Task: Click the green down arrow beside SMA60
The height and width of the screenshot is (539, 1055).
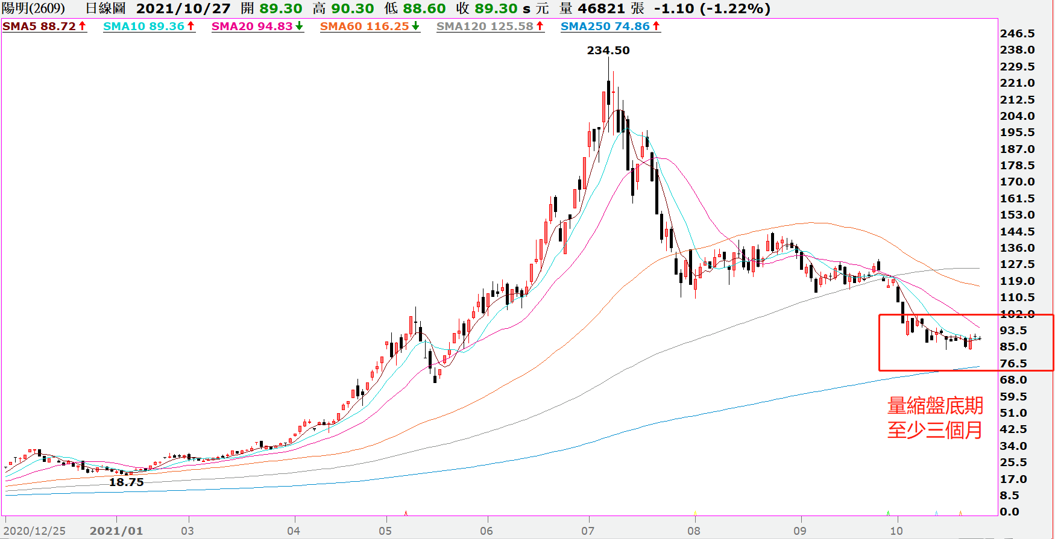Action: [415, 26]
